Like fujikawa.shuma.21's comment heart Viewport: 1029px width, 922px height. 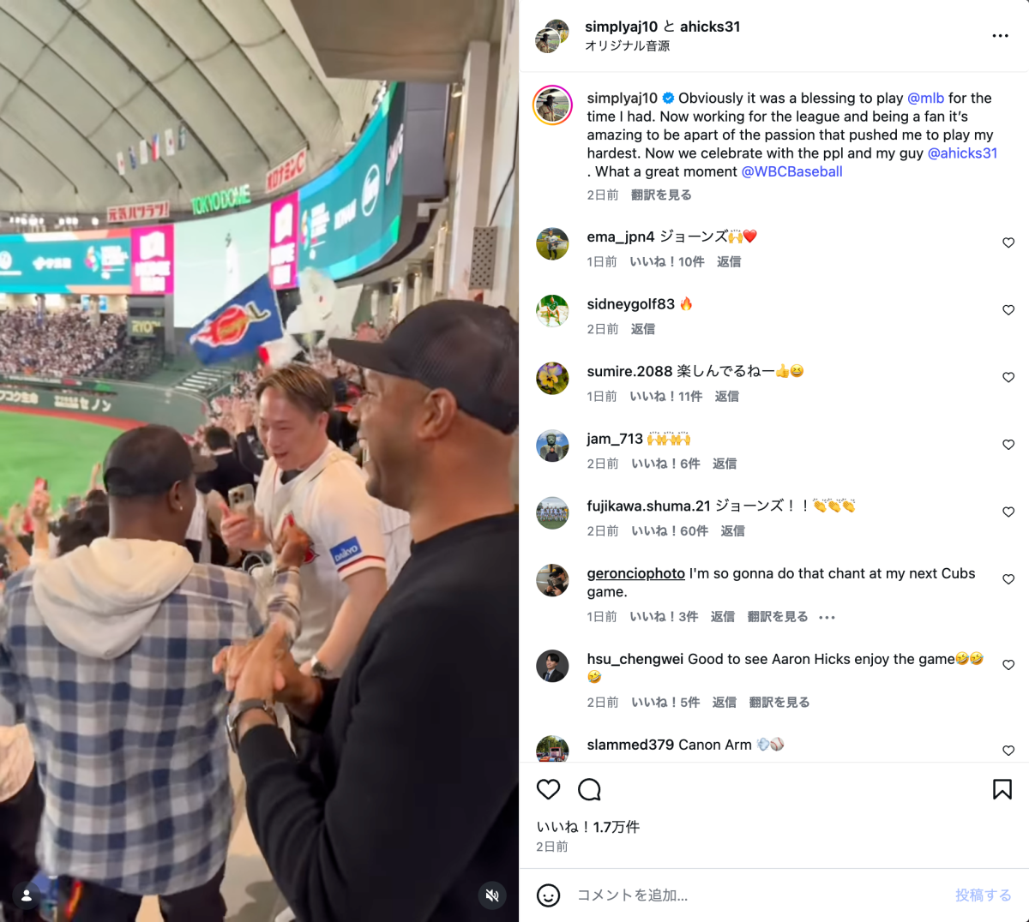click(1008, 512)
